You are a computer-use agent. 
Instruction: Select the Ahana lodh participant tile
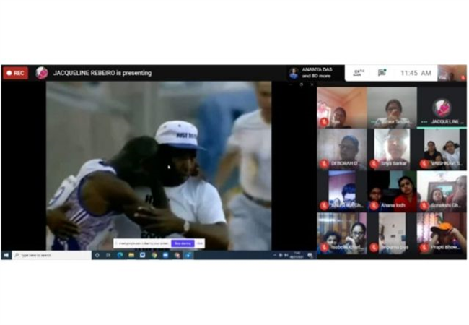392,191
